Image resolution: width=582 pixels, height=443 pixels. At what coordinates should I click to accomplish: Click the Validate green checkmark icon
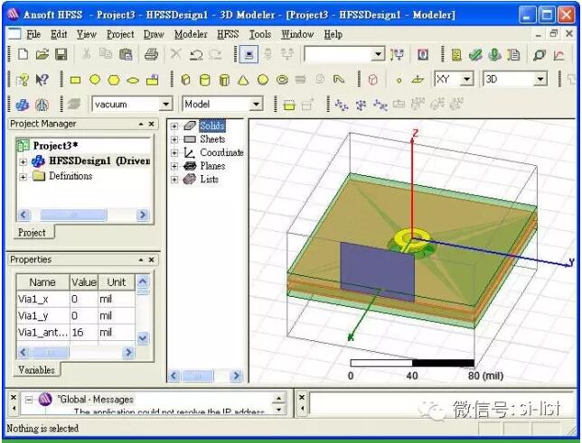tap(475, 55)
